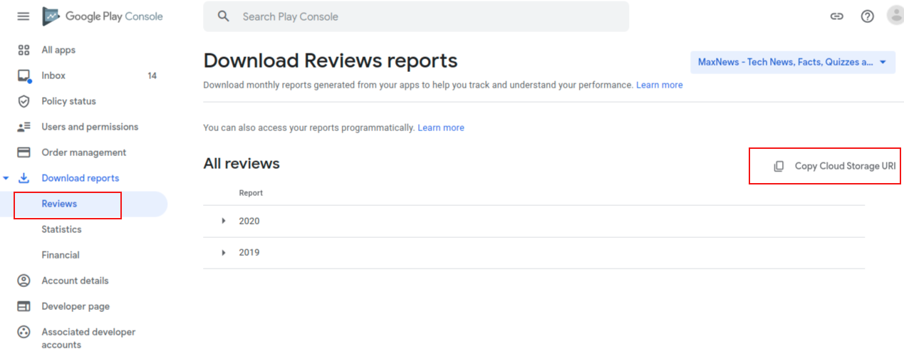Screen dimensions: 904x359
Task: Click the Order management card icon
Action: coord(24,152)
